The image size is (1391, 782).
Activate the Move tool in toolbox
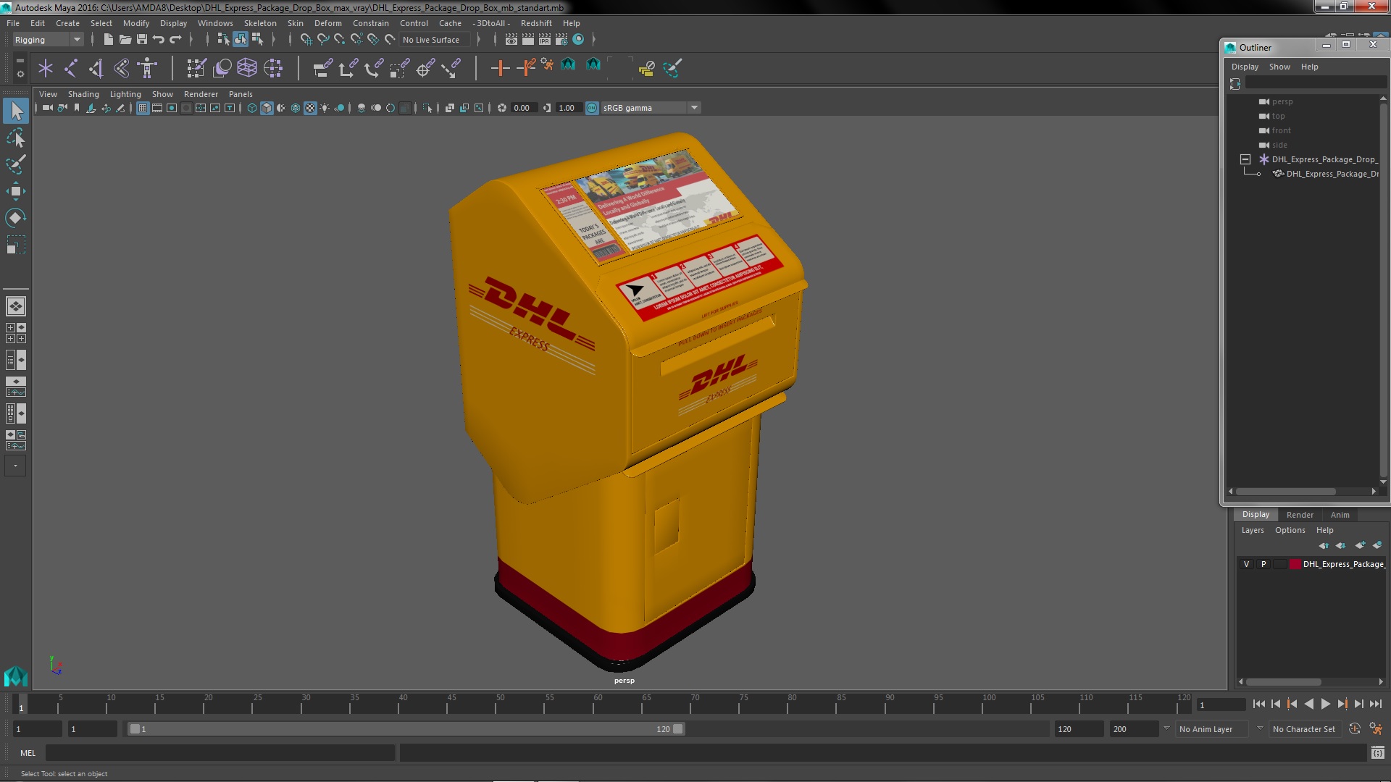[x=15, y=191]
